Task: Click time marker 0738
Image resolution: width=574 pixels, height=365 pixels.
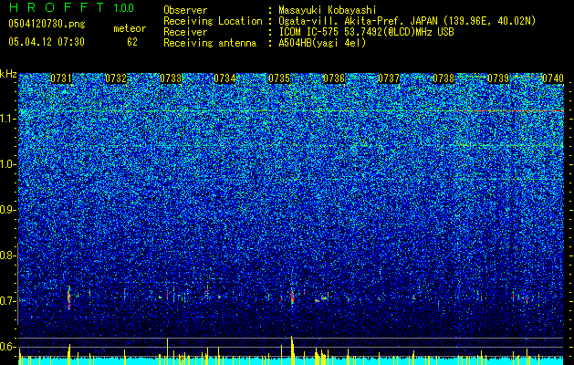Action: (x=444, y=78)
